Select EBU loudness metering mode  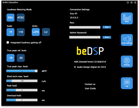(x=10, y=17)
